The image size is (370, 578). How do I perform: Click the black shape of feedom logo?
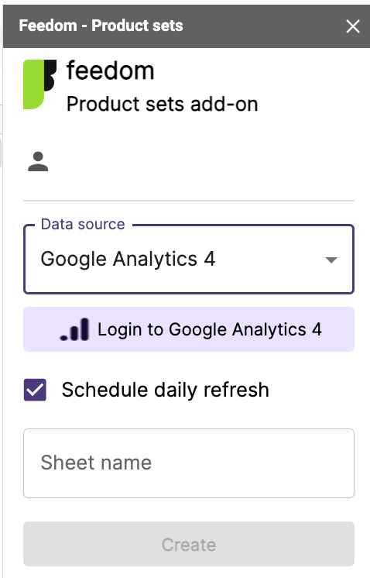tap(50, 75)
